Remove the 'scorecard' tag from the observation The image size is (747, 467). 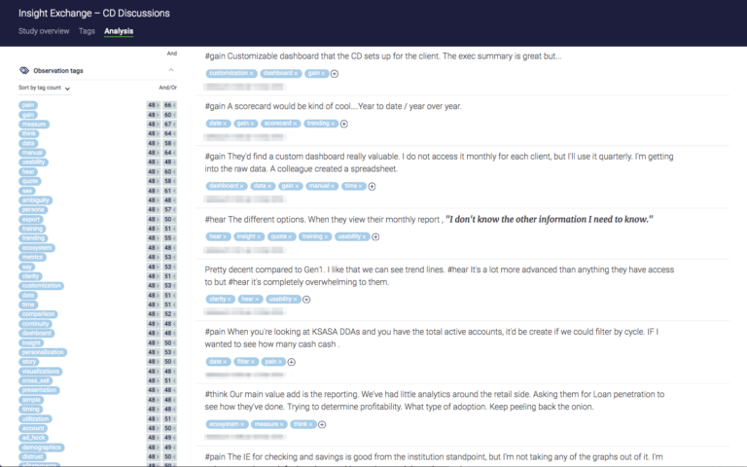tap(295, 124)
